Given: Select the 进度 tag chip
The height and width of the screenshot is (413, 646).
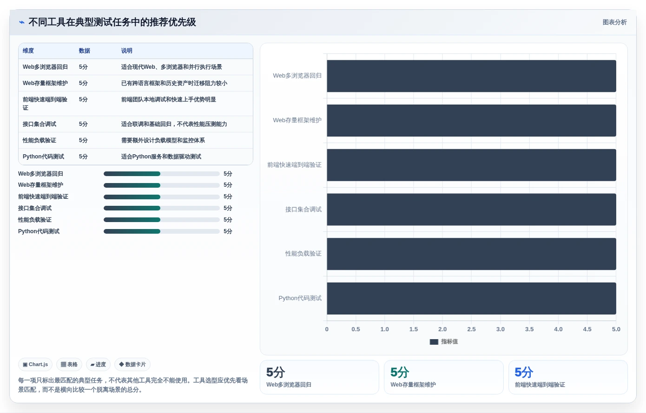Looking at the screenshot, I should pos(98,365).
